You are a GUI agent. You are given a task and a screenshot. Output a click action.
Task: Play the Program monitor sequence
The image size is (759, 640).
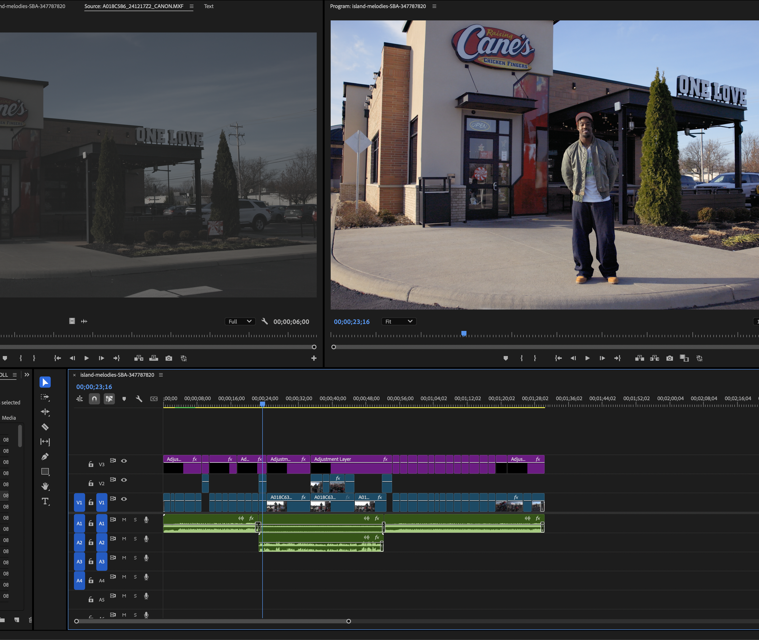click(x=587, y=358)
